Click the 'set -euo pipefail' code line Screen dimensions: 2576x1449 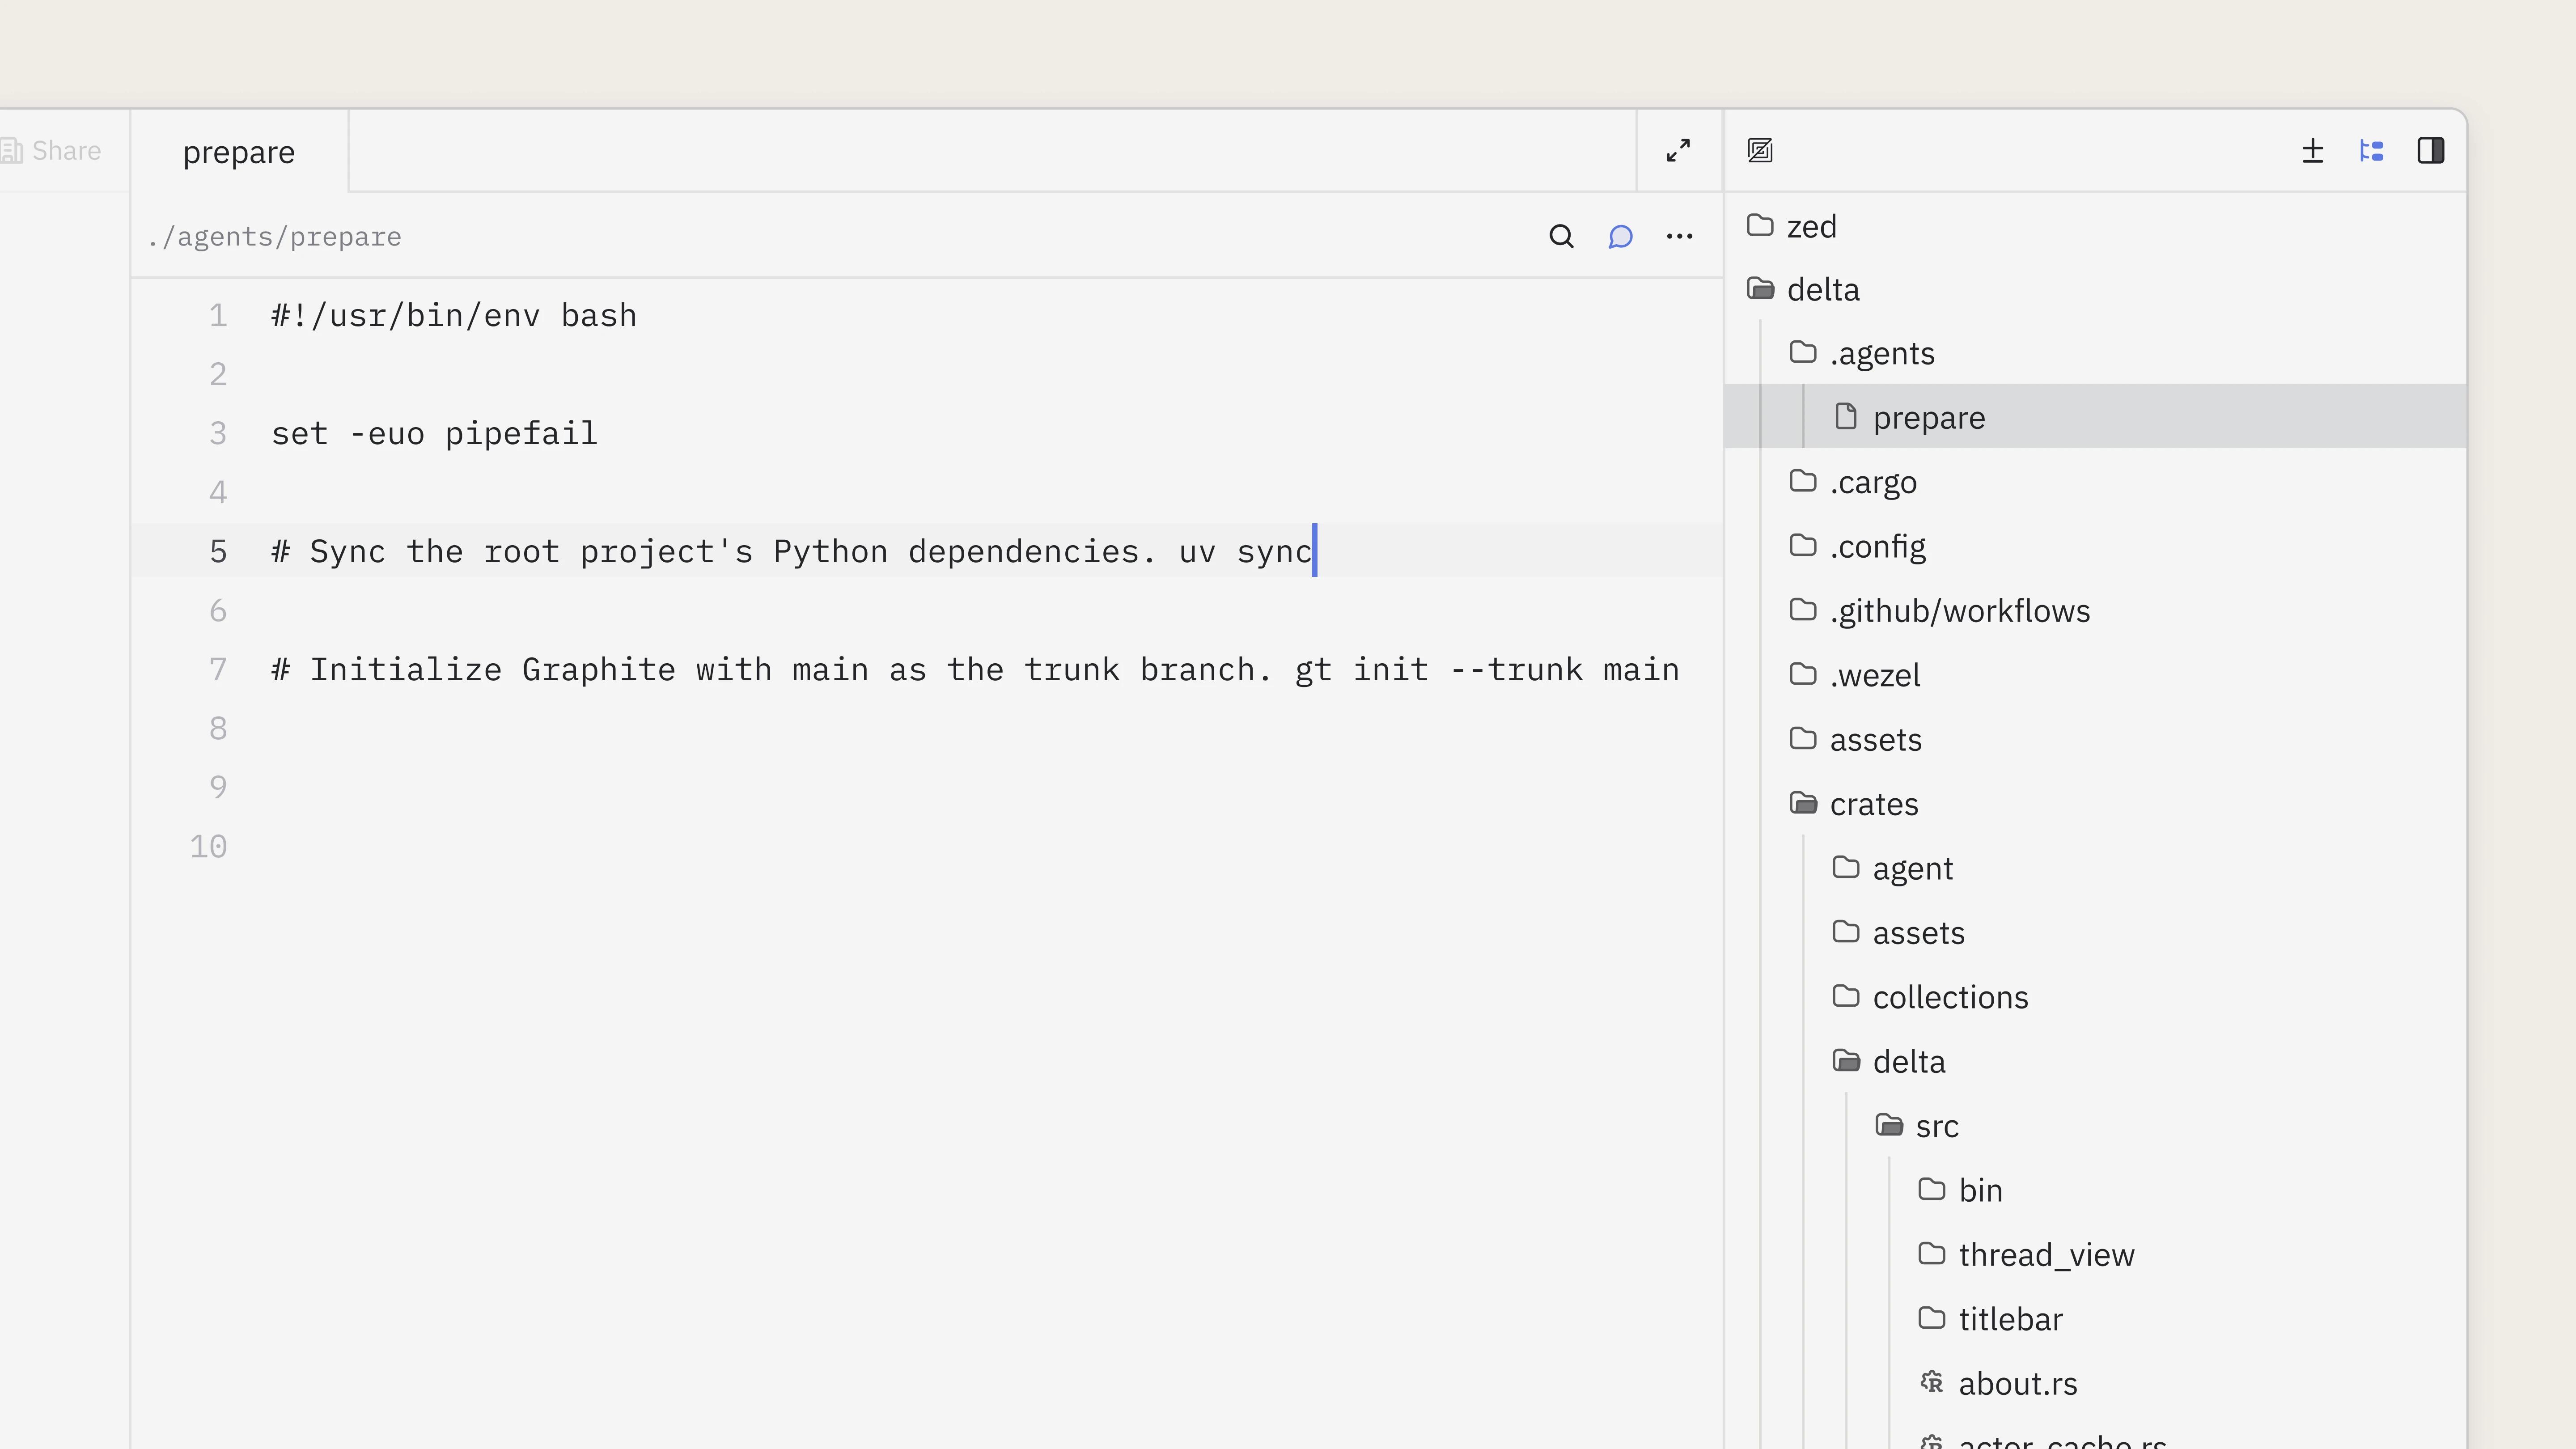(434, 434)
